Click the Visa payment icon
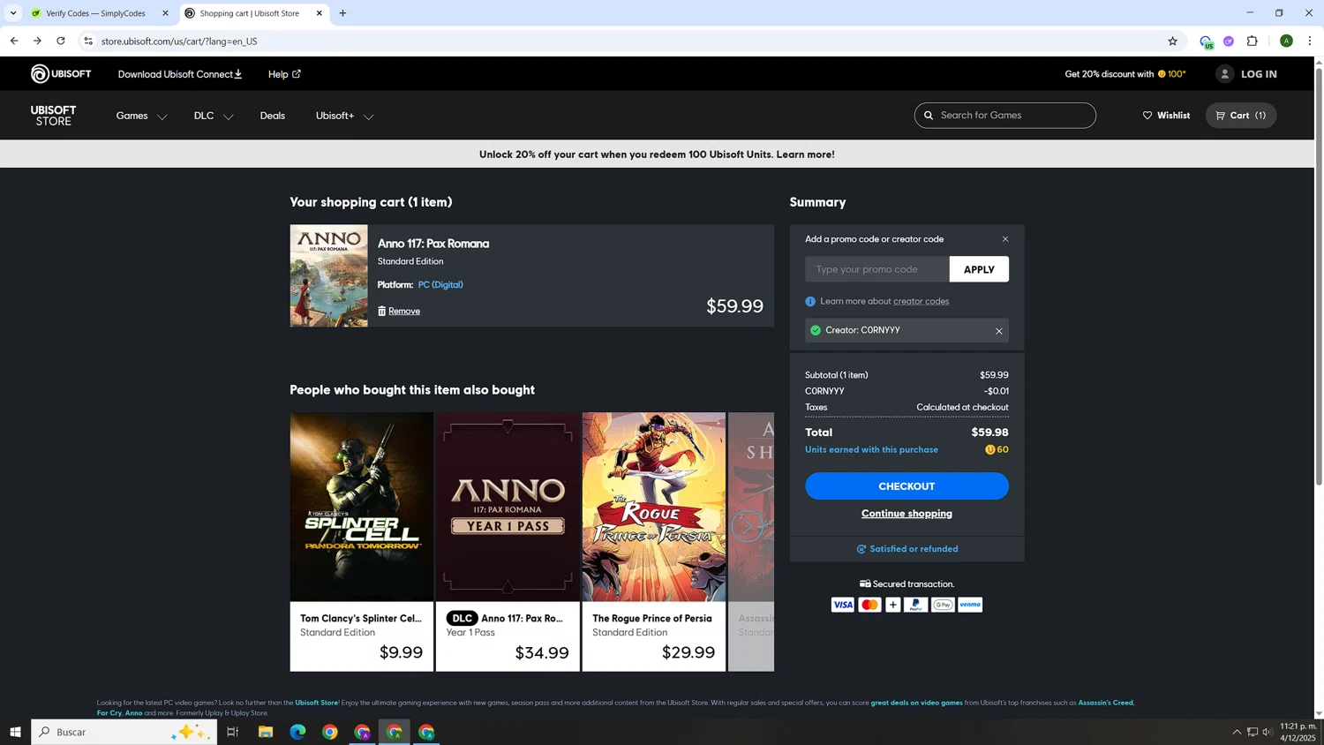This screenshot has width=1324, height=745. tap(842, 605)
